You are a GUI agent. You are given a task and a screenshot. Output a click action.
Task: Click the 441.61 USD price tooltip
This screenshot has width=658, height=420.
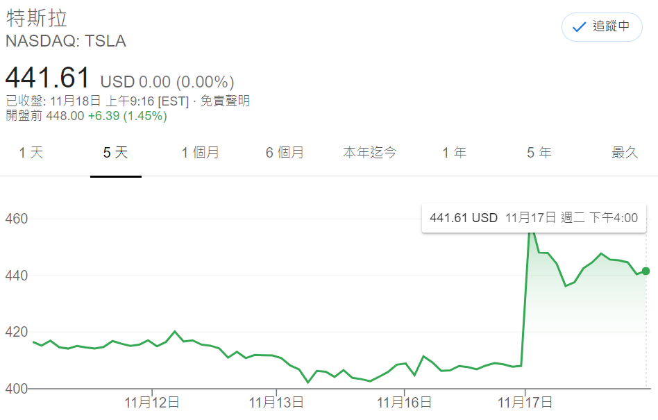(x=534, y=218)
